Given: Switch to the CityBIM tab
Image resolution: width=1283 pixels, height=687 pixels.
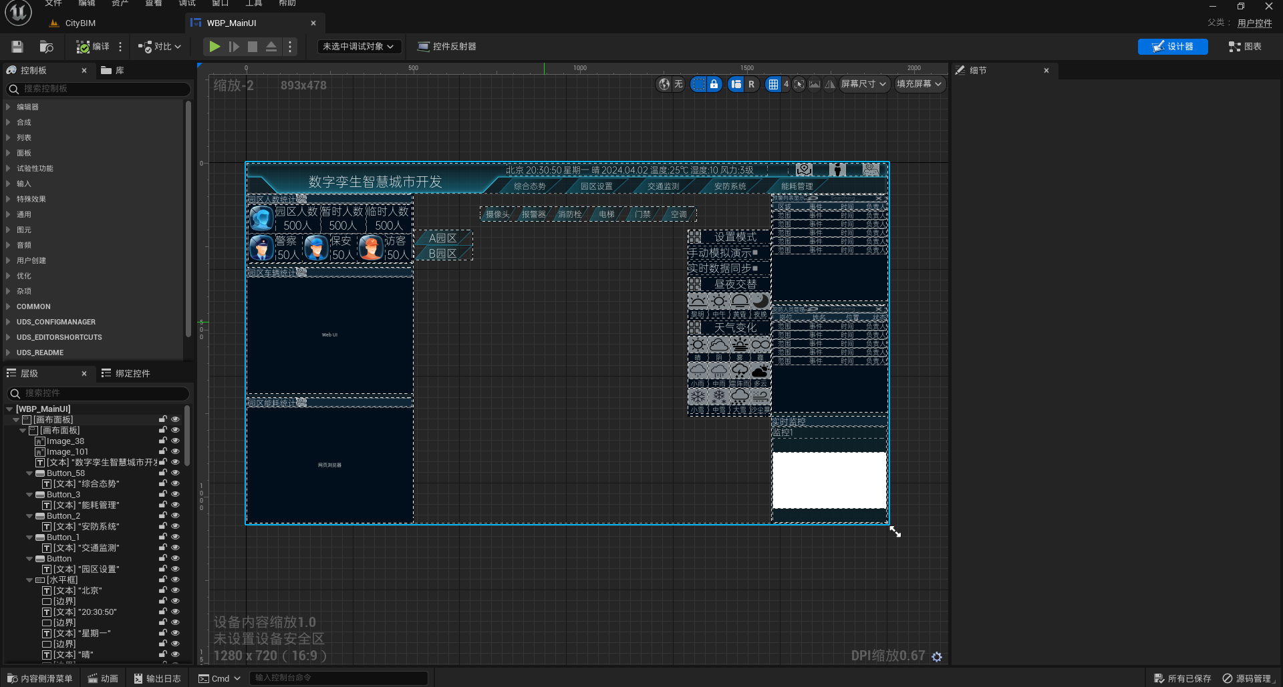Looking at the screenshot, I should pos(80,23).
